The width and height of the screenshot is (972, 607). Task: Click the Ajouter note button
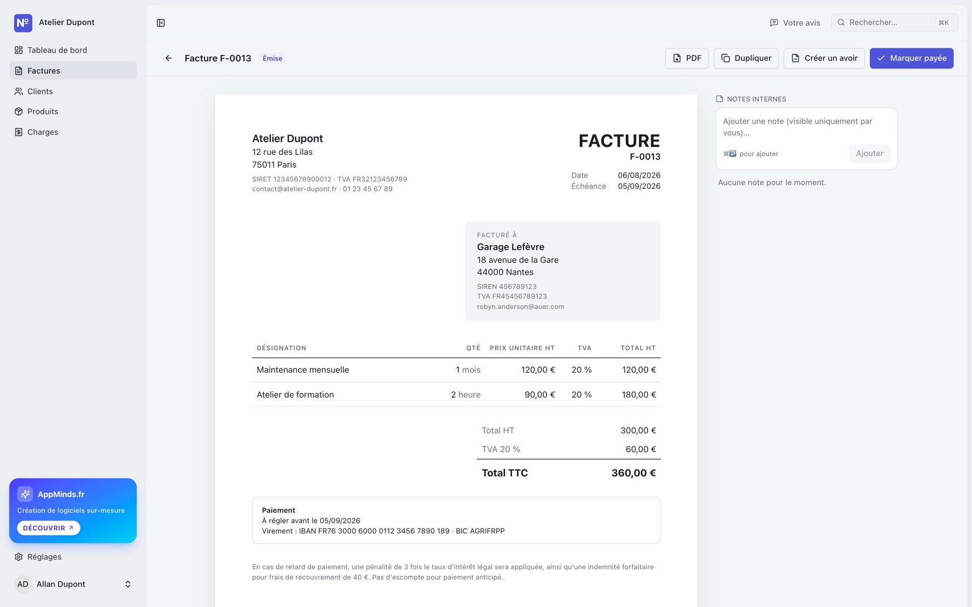pyautogui.click(x=869, y=154)
